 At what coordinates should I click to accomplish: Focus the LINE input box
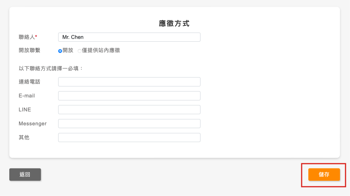(129, 110)
